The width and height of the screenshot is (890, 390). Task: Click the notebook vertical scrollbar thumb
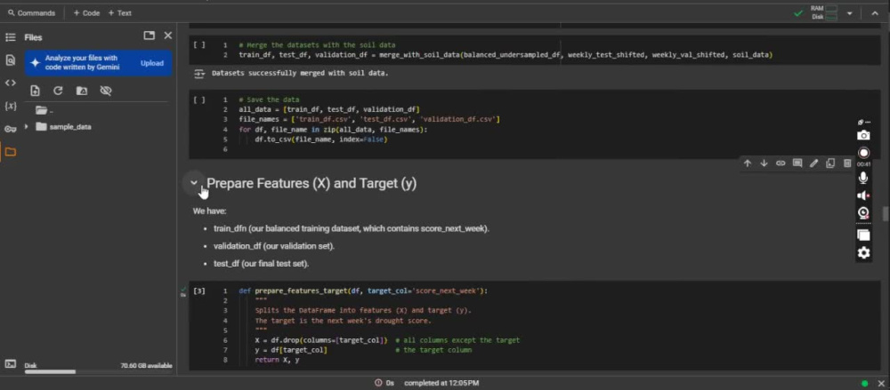(886, 214)
